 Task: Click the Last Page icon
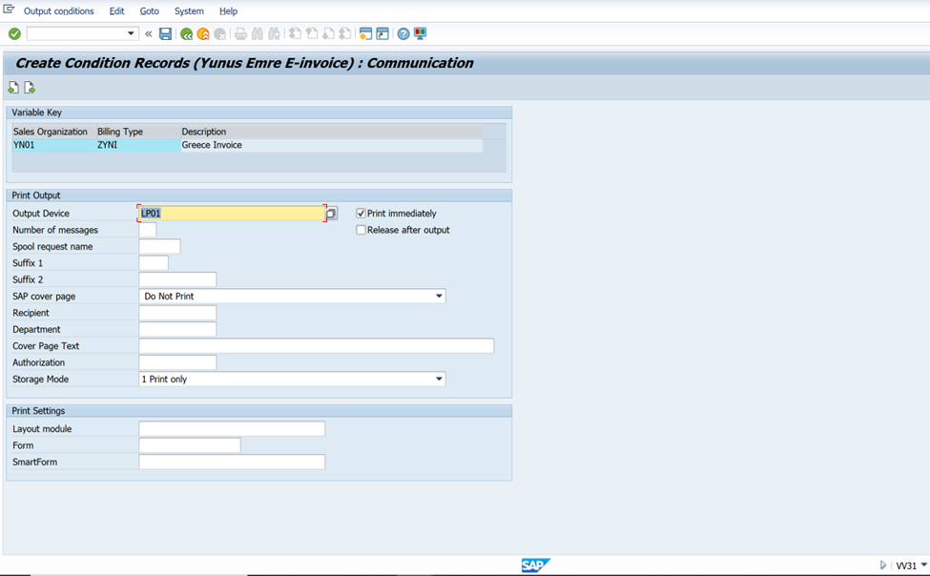tap(344, 33)
